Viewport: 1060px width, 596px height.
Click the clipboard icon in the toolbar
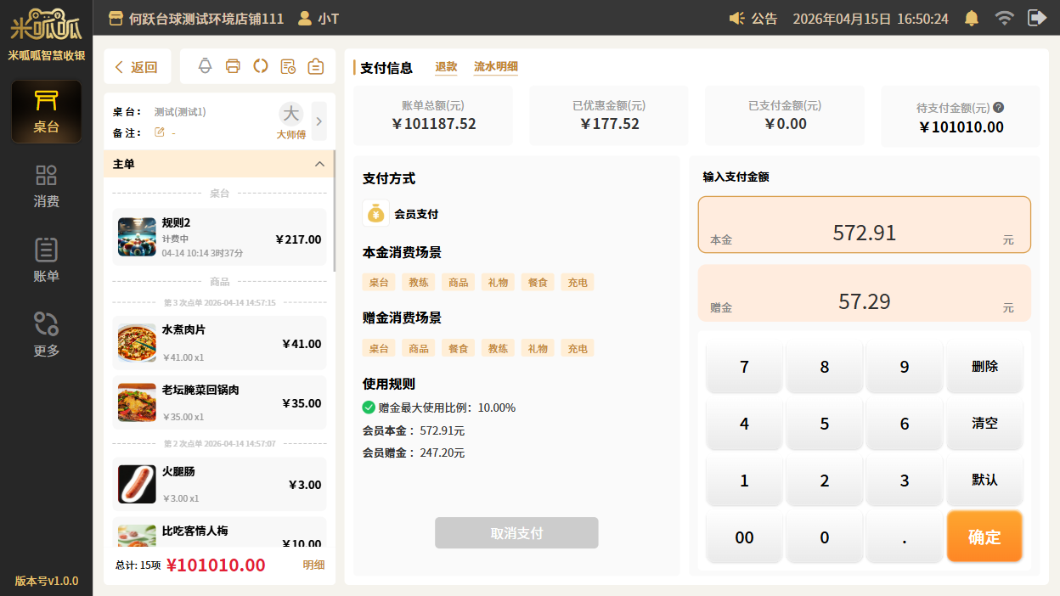pyautogui.click(x=316, y=66)
